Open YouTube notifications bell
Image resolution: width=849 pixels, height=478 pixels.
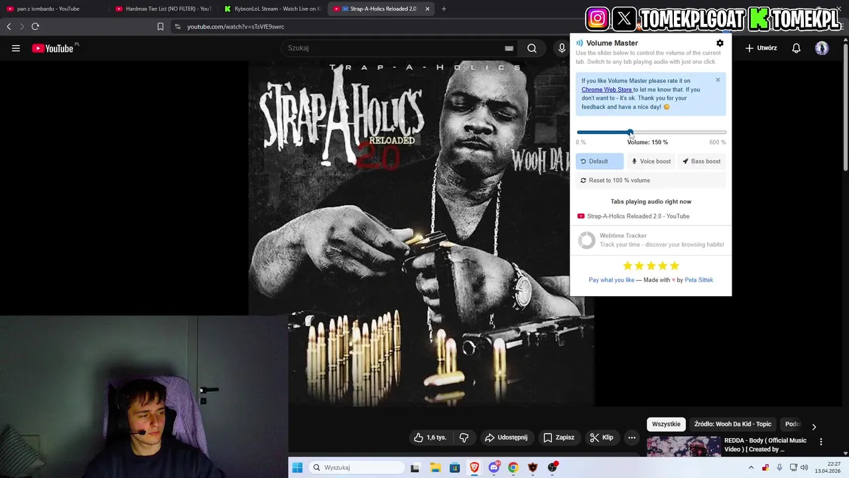point(796,48)
